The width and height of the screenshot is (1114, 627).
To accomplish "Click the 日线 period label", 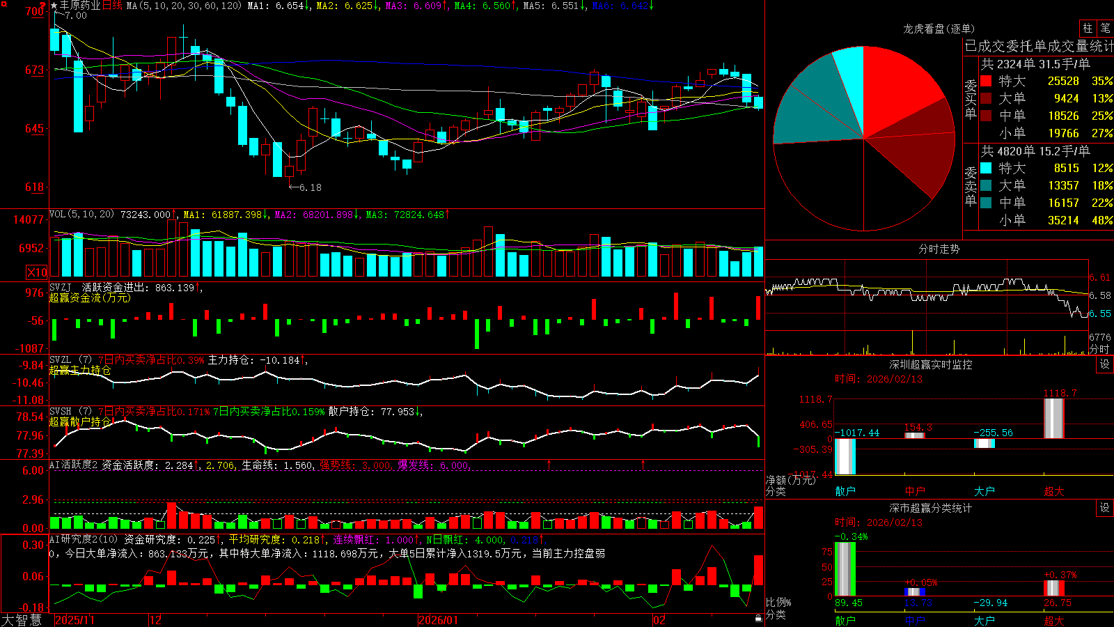I will [x=112, y=6].
